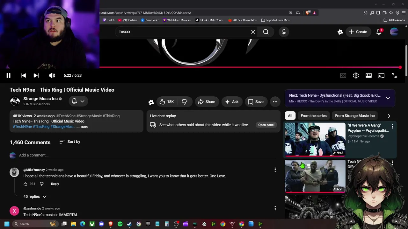
Task: Open the browser extensions puzzle icon
Action: pos(366,13)
